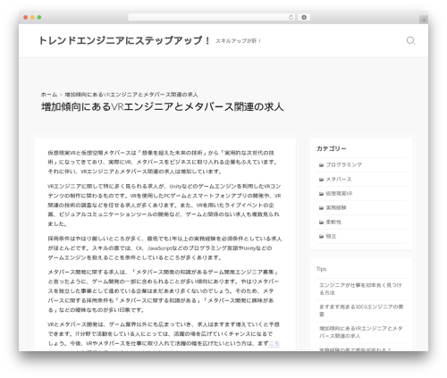This screenshot has height=378, width=447.
Task: Click the breadcrumb text after ホーム
Action: (131, 95)
